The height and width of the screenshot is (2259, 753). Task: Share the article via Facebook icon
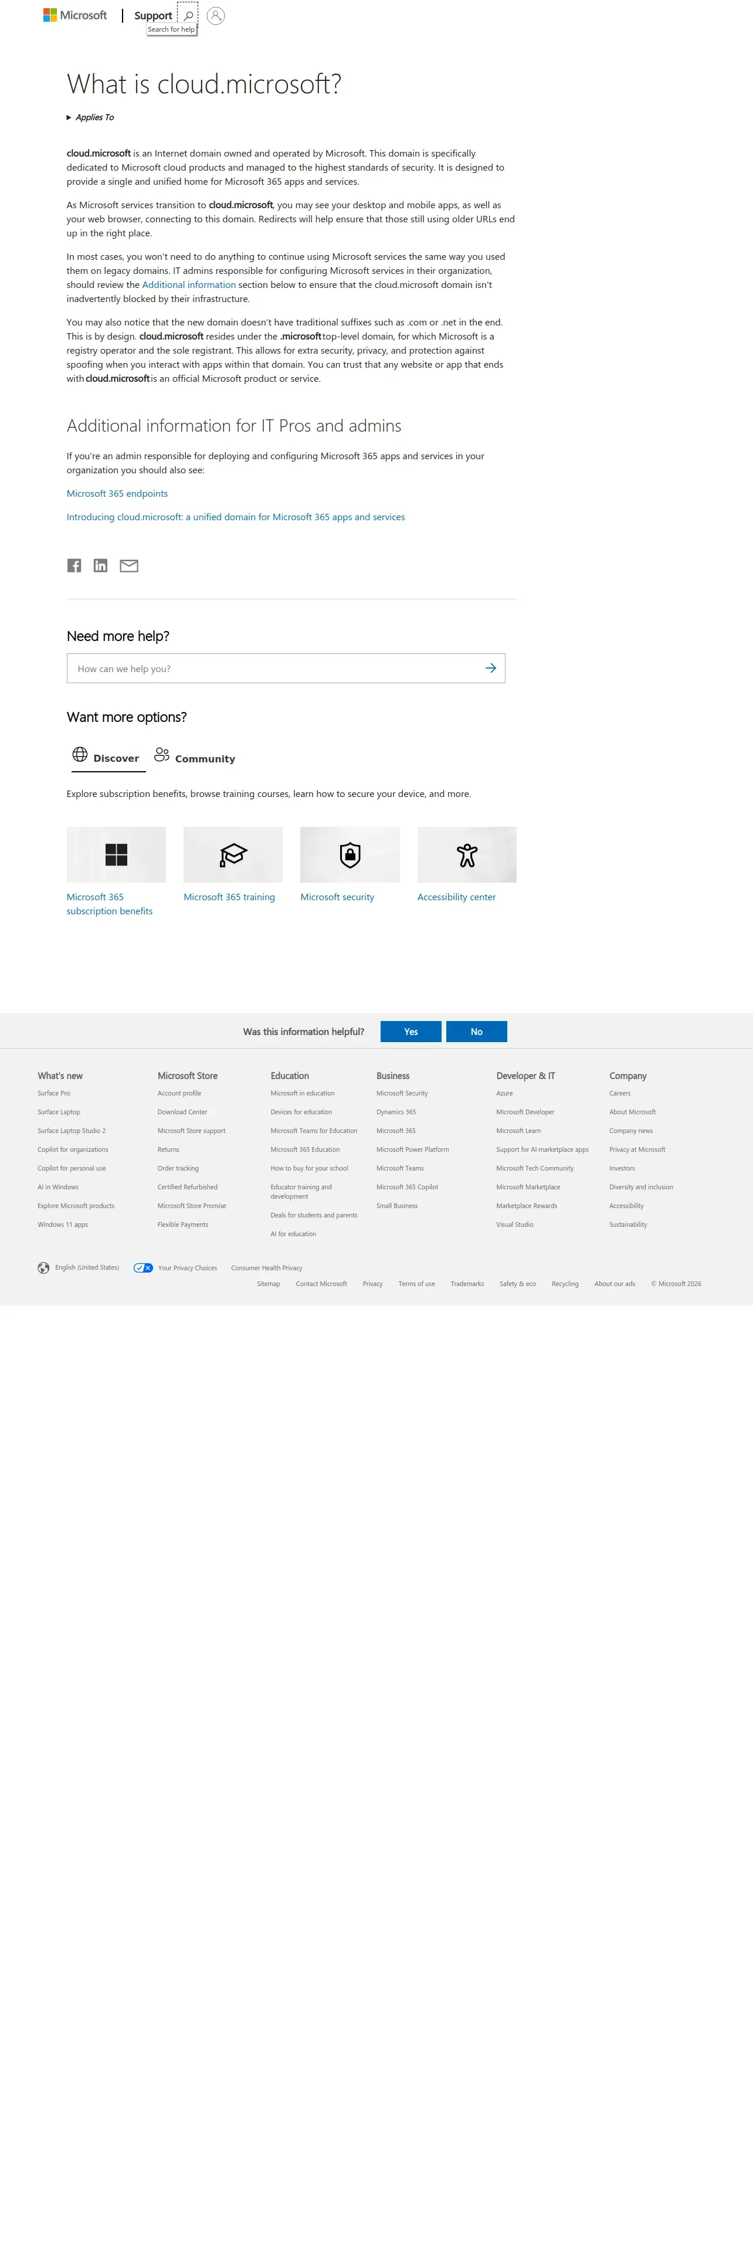click(x=74, y=565)
